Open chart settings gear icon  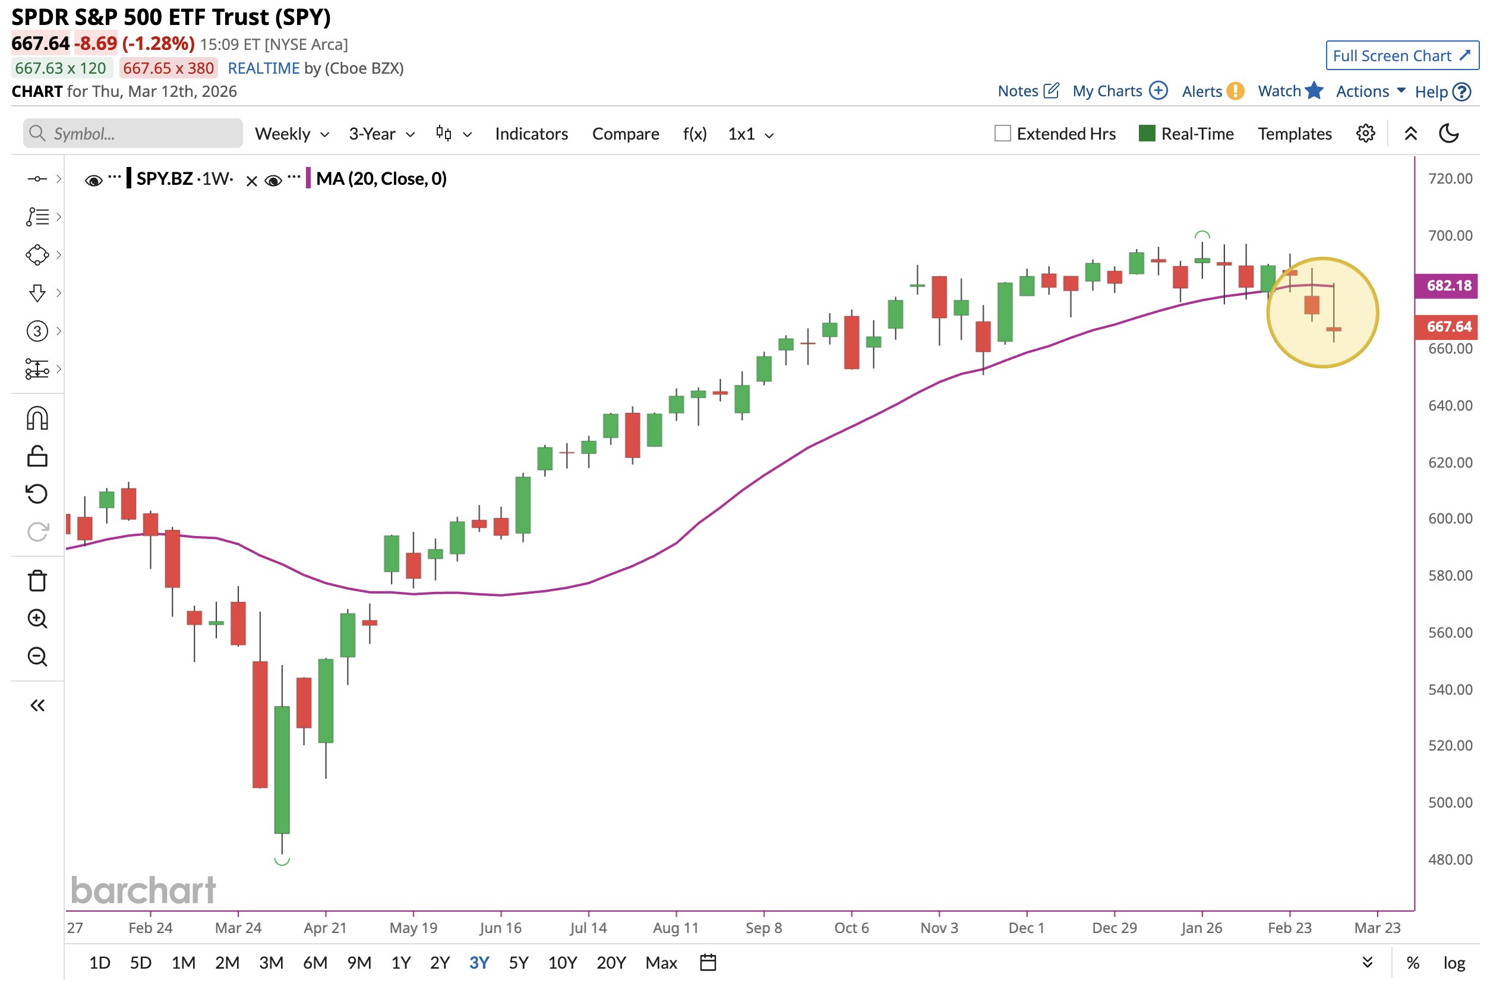(x=1365, y=134)
